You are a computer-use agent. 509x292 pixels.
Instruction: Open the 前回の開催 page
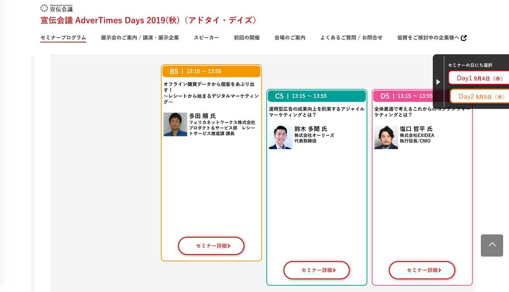[x=246, y=37]
